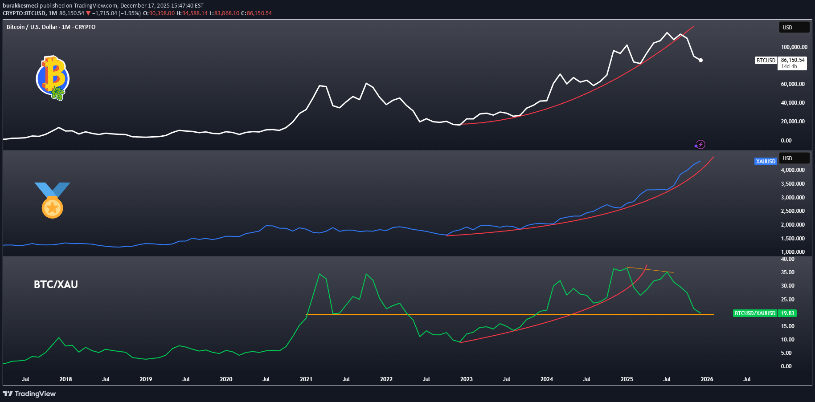Click the gold medal icon

click(52, 201)
